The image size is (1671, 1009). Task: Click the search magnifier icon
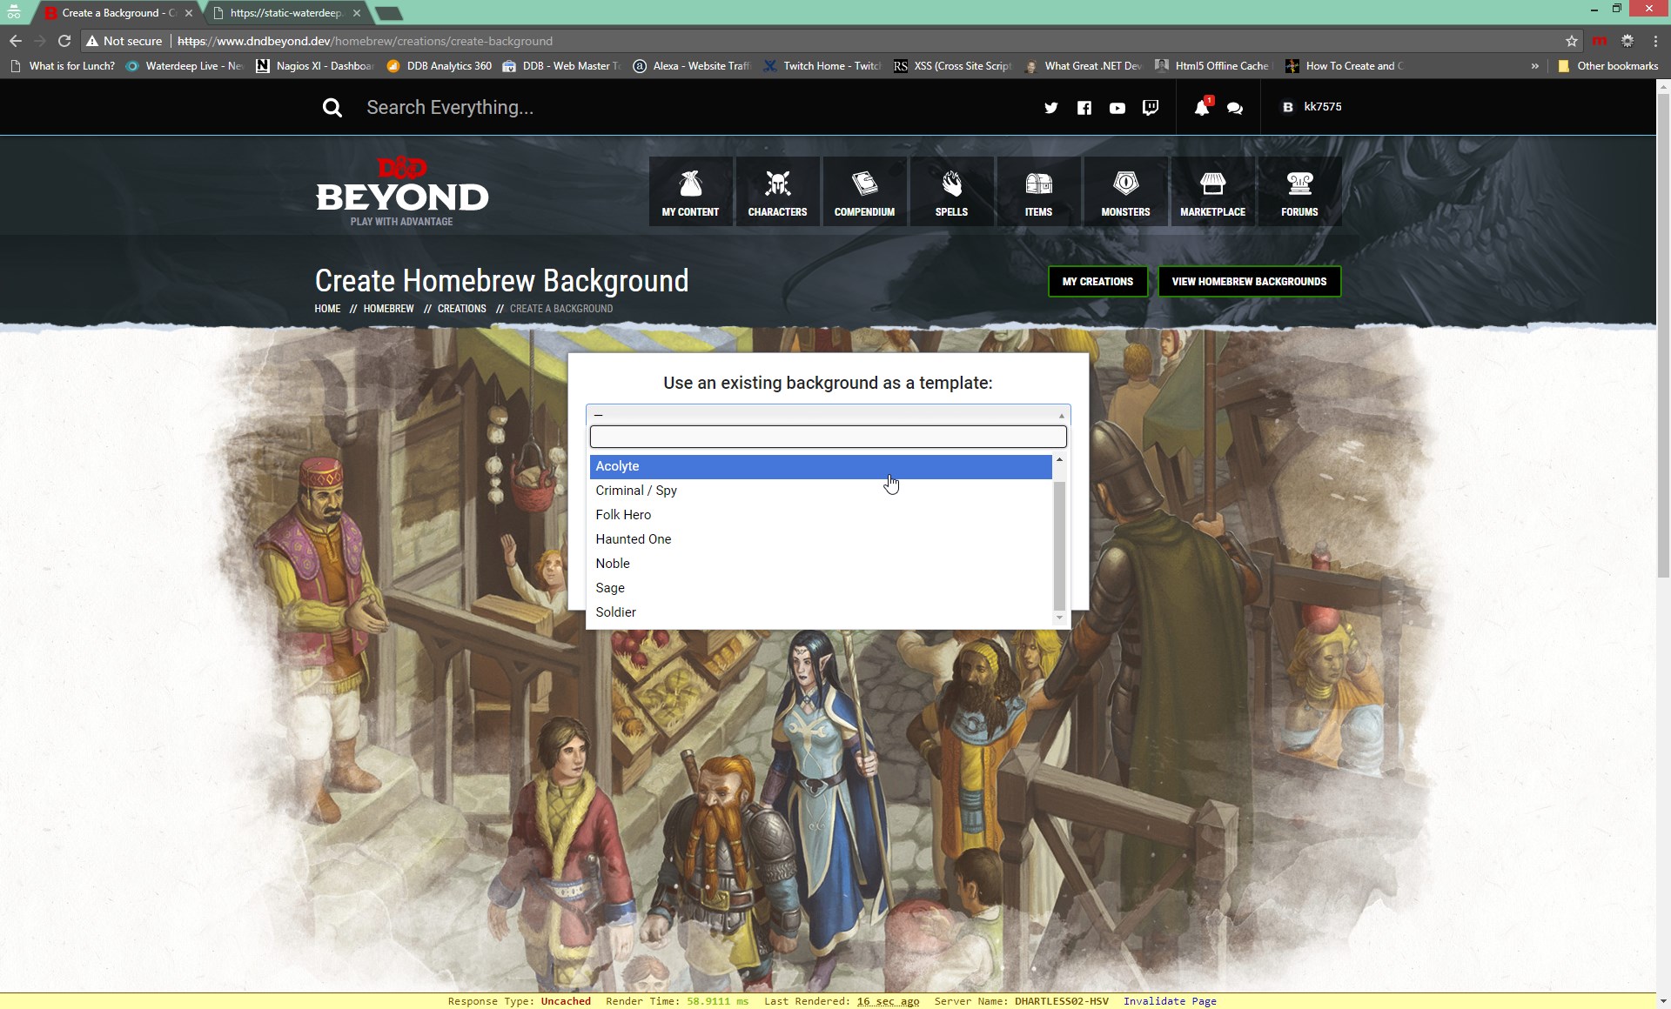click(332, 108)
